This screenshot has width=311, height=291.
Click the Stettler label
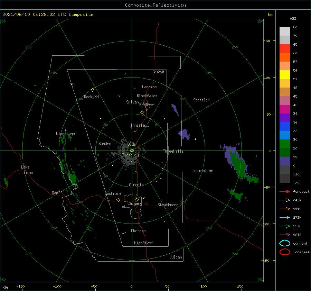tap(201, 100)
